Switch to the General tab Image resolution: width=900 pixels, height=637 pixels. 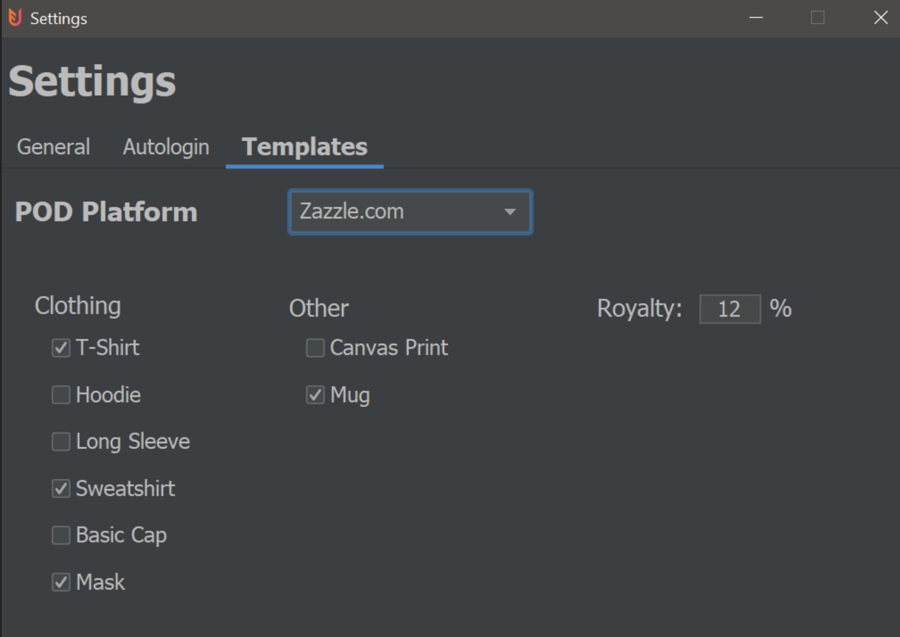tap(54, 147)
